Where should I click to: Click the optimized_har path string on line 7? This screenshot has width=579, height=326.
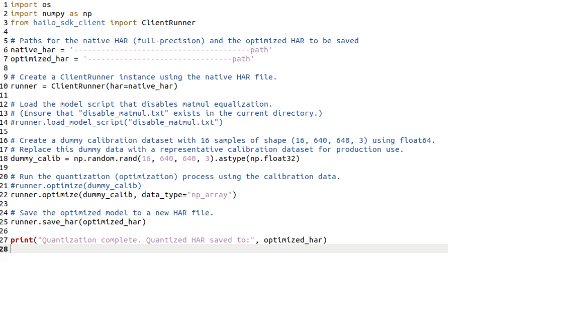168,59
